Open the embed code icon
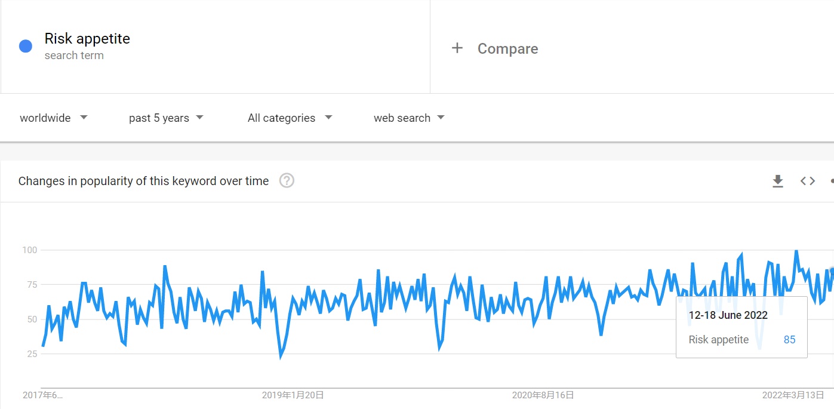 point(807,181)
